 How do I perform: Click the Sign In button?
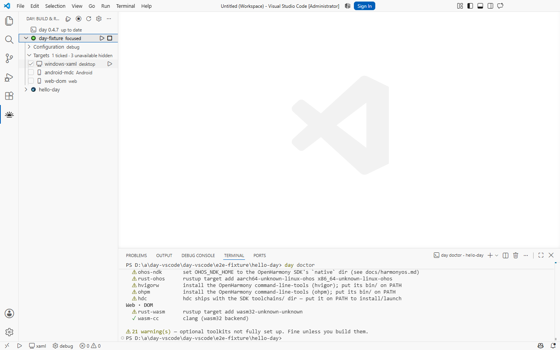point(364,6)
